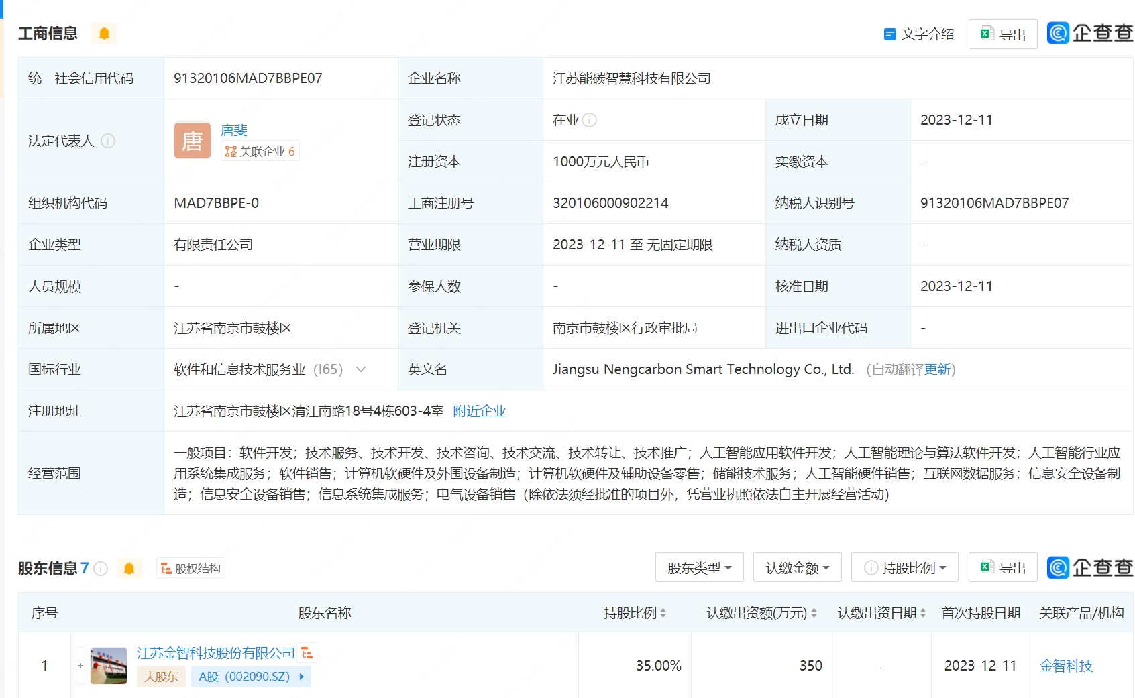1135x698 pixels.
Task: Click info icon next to 法定代表人
Action: [108, 141]
